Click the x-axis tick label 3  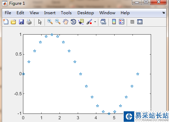pyautogui.click(x=78, y=118)
